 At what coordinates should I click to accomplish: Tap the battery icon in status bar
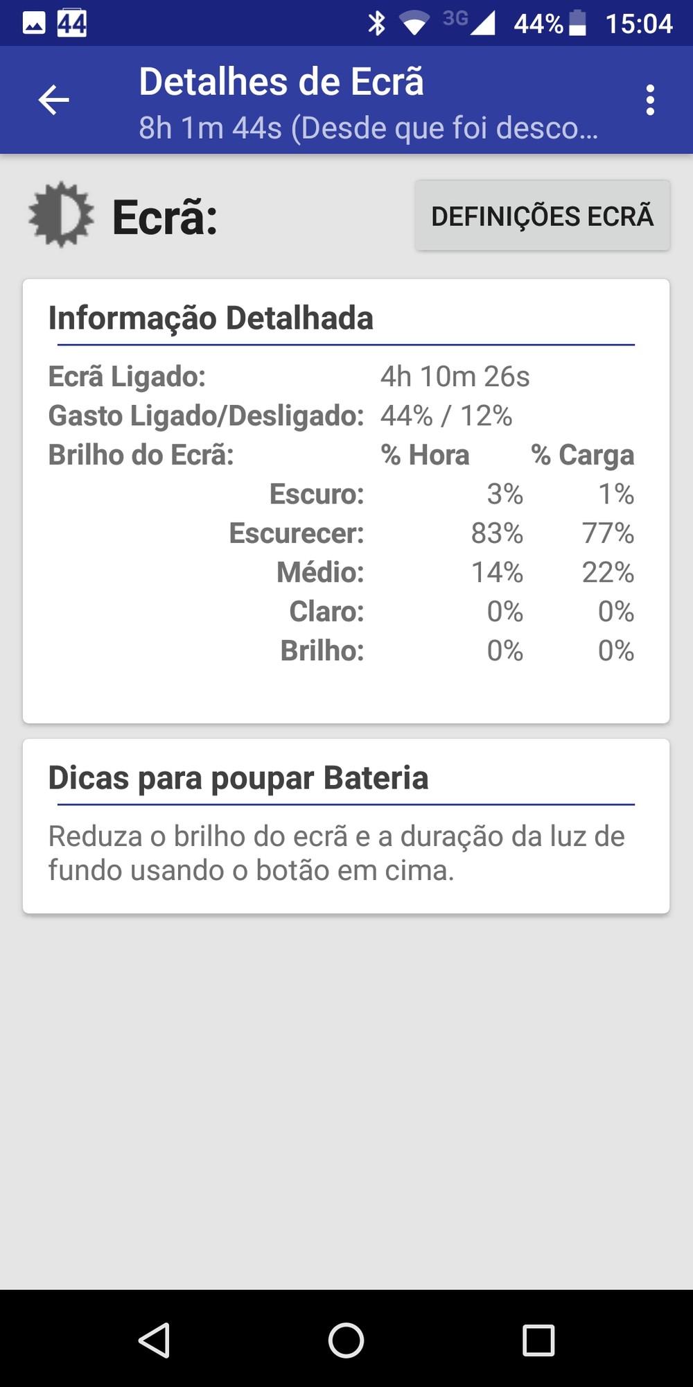click(577, 24)
